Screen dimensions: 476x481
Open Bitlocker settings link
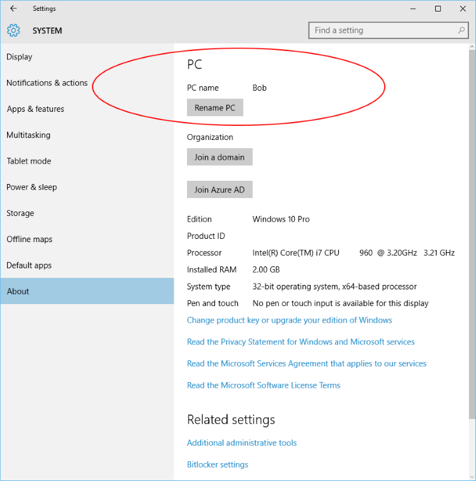point(218,464)
